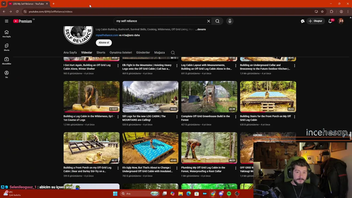Open YouTube notifications bell
352x198 pixels.
click(x=331, y=21)
